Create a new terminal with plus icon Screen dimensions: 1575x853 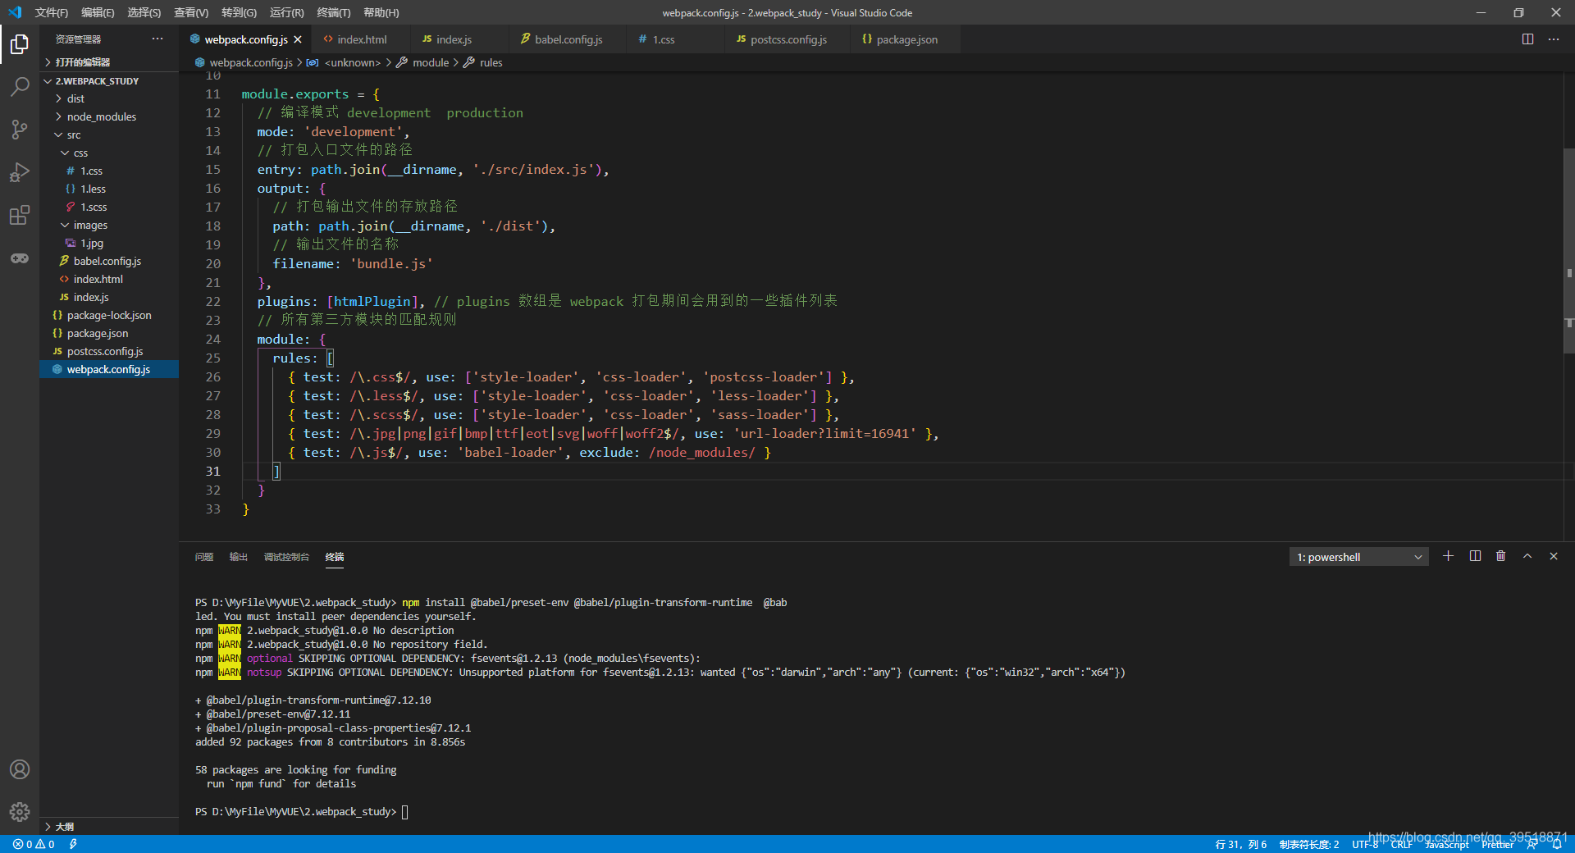pos(1449,556)
